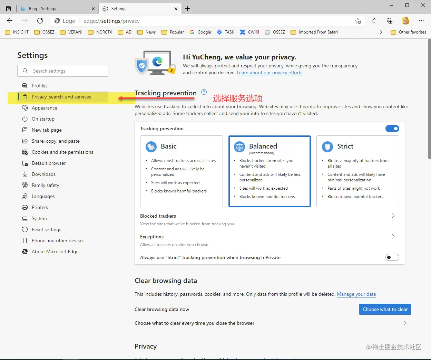Switch to the Bing - Settings tab
Image resolution: width=431 pixels, height=360 pixels.
[57, 9]
